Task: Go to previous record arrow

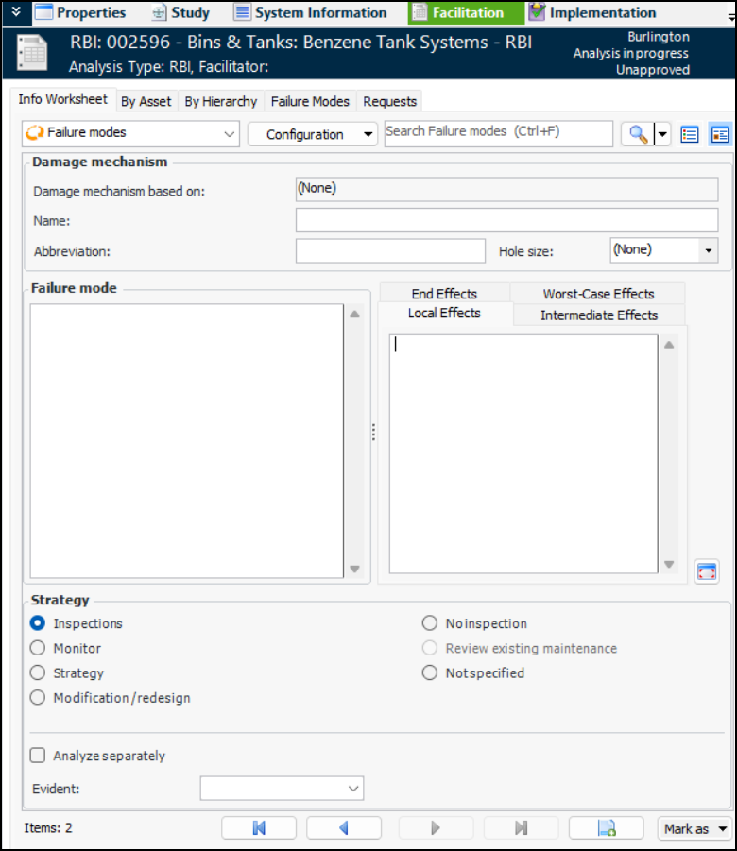Action: click(x=344, y=828)
